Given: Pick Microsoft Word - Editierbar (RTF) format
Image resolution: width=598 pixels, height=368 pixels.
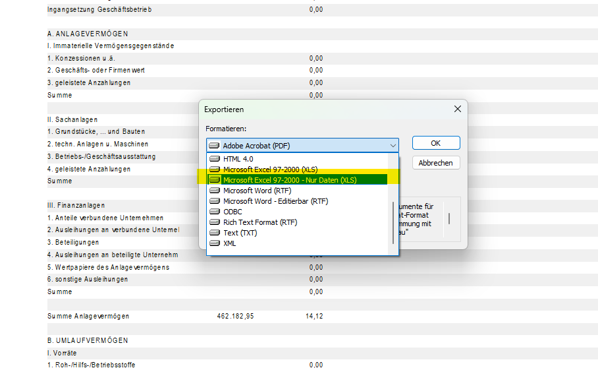Looking at the screenshot, I should [275, 201].
